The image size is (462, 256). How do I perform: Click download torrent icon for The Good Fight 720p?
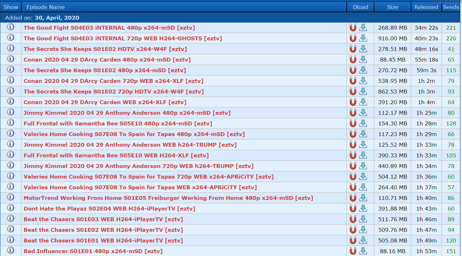coord(363,38)
